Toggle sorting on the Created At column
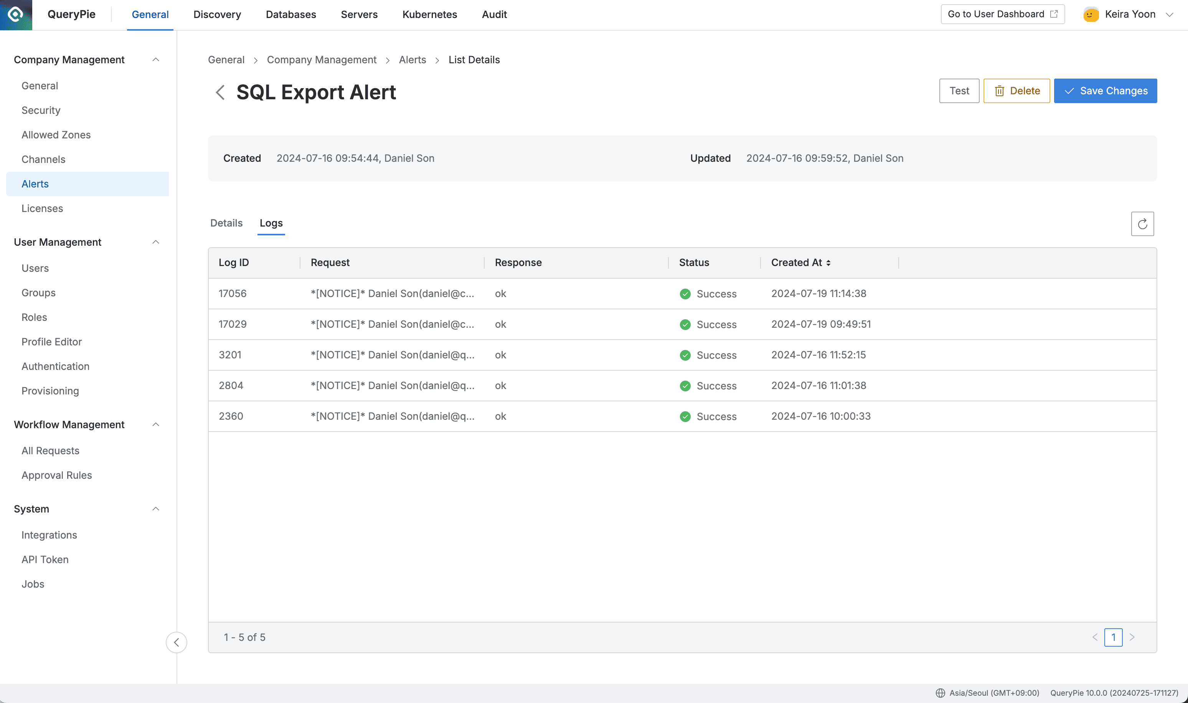This screenshot has height=703, width=1188. click(x=829, y=262)
